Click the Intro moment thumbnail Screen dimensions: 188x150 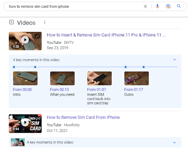pos(25,78)
